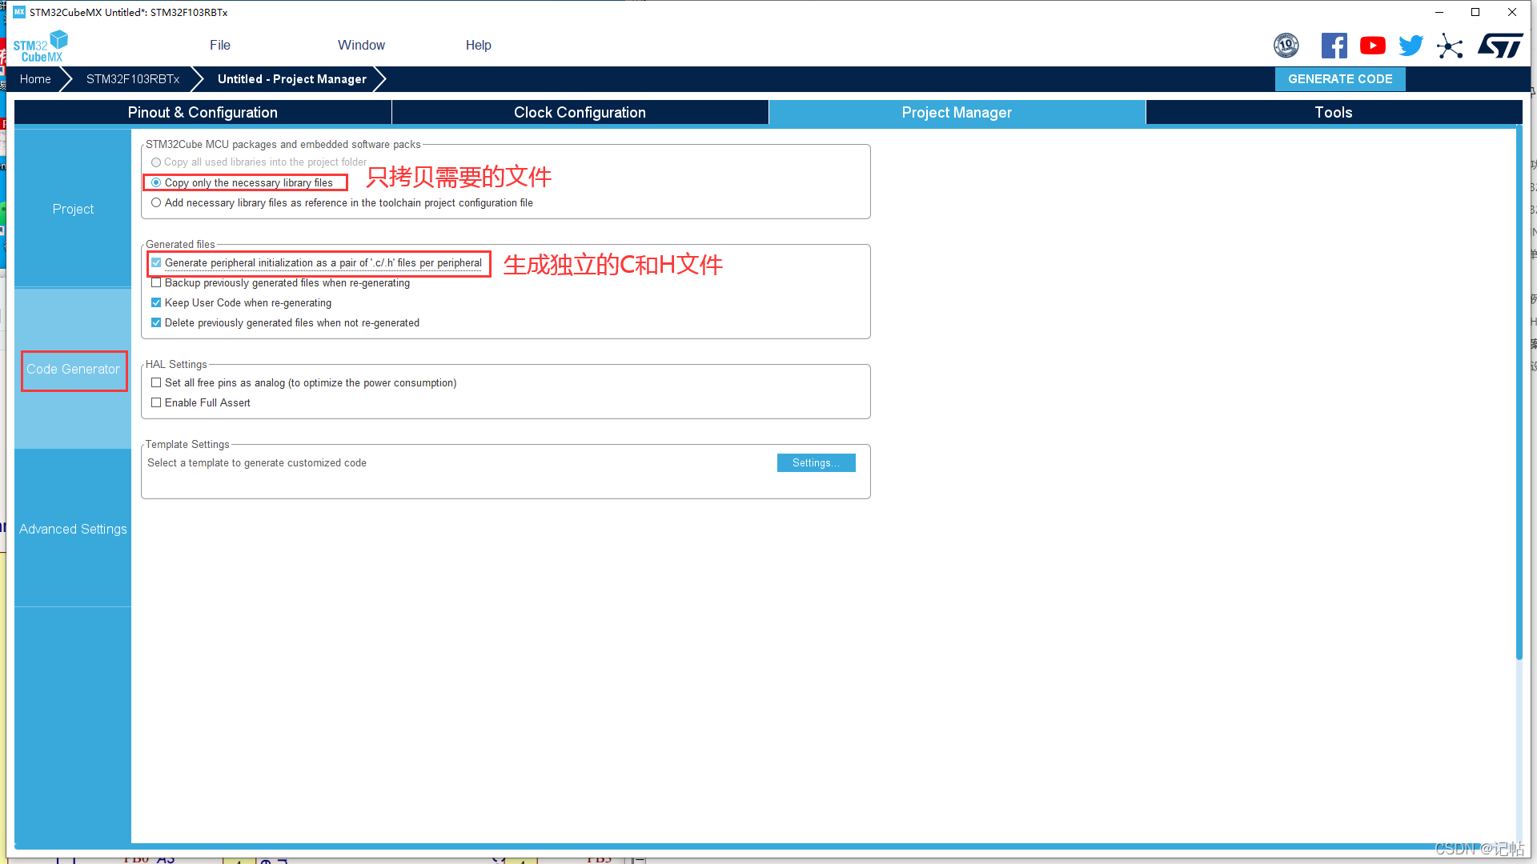The height and width of the screenshot is (864, 1537).
Task: Open the Pinout & Configuration tab
Action: (x=203, y=112)
